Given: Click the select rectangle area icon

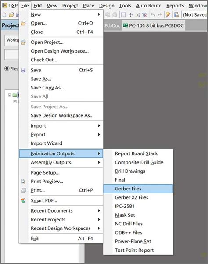Looking at the screenshot, I should click(x=123, y=15).
